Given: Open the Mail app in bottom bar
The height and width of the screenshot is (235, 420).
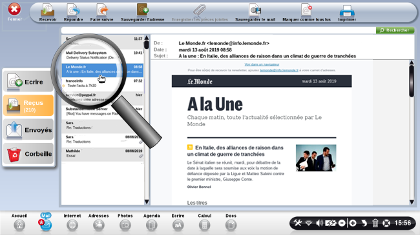Looking at the screenshot, I should [x=45, y=222].
